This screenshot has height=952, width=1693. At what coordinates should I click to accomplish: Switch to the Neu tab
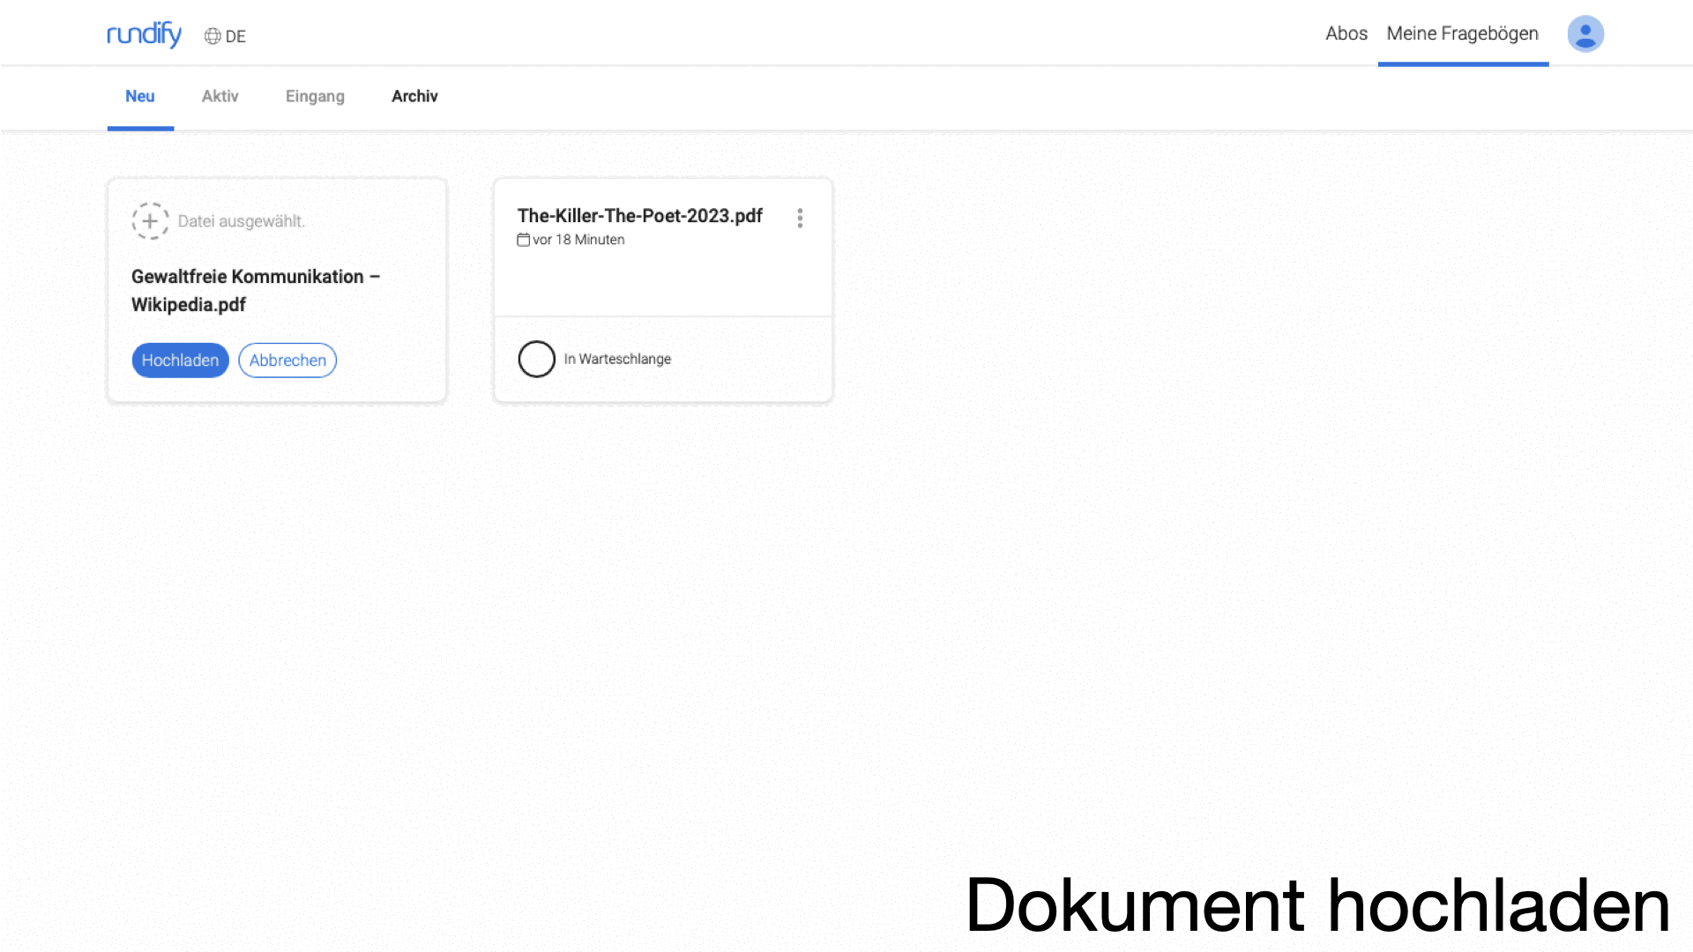140,96
